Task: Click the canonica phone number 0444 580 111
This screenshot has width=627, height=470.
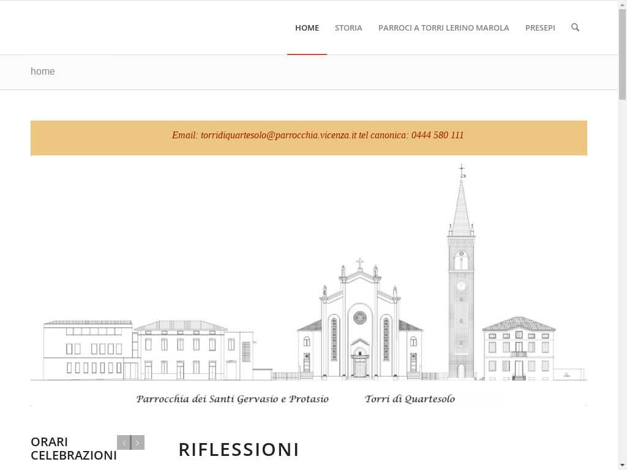Action: click(437, 135)
